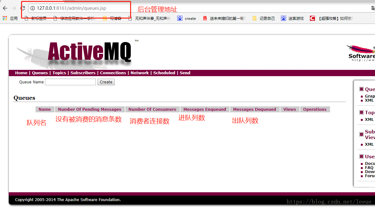The height and width of the screenshot is (208, 375).
Task: Click the Views column header
Action: tap(290, 110)
